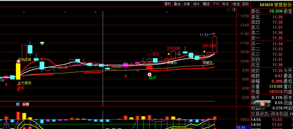Click the 返回 back button
Image resolution: width=293 pixels, height=129 pixels.
coord(245,4)
